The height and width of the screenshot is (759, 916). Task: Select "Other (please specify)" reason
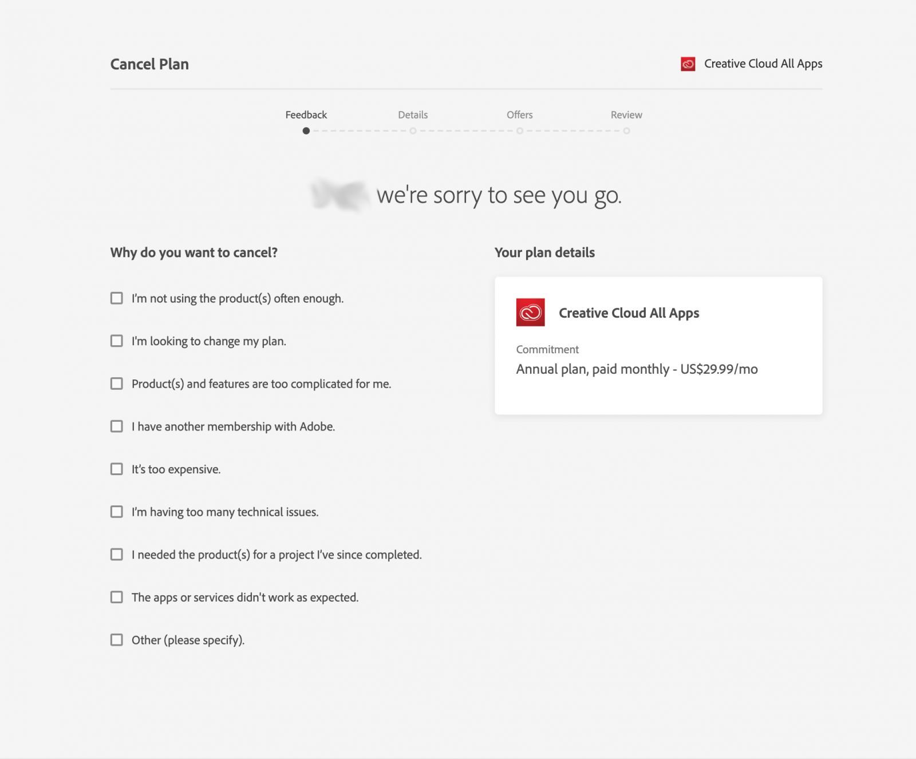pos(117,639)
